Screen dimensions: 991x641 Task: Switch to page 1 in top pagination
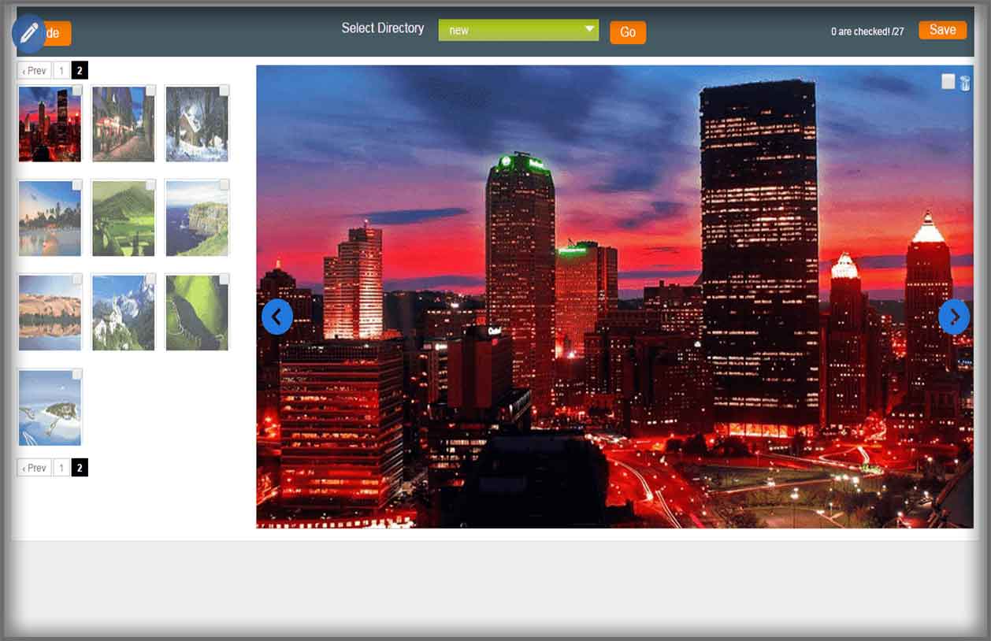click(x=61, y=71)
